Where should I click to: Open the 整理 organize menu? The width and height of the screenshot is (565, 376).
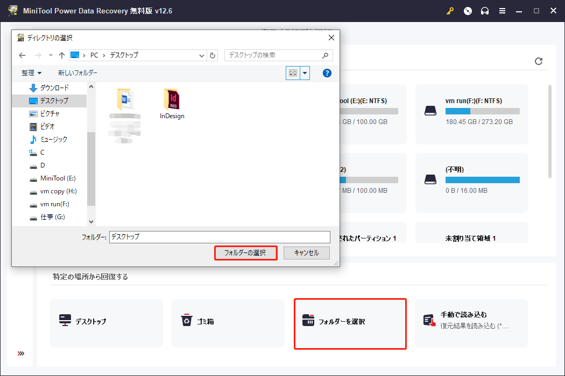[x=31, y=73]
